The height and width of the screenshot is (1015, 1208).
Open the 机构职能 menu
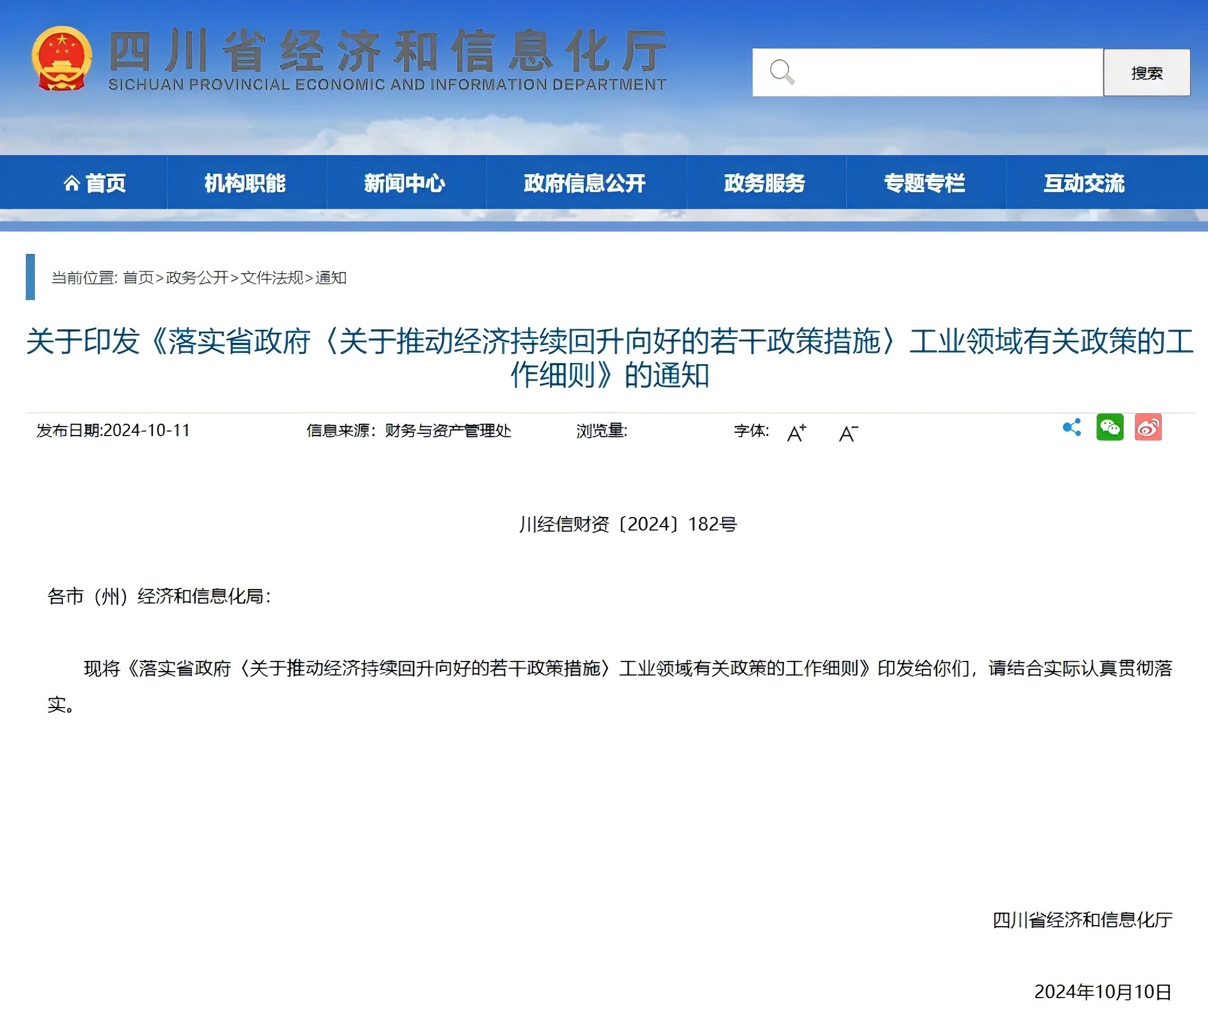point(245,183)
